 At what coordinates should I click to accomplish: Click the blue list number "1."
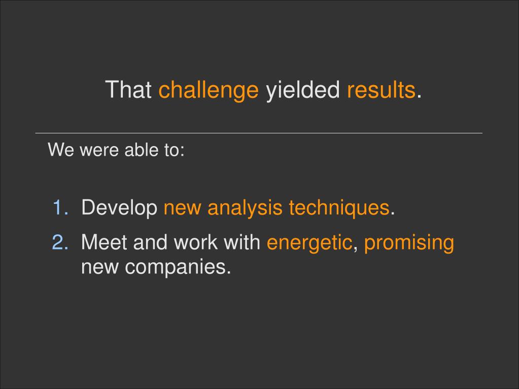[60, 207]
